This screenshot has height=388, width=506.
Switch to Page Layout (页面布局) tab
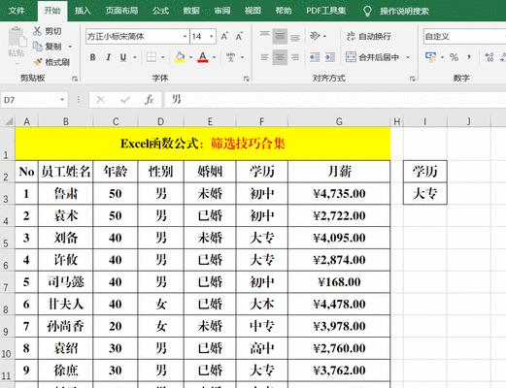121,11
